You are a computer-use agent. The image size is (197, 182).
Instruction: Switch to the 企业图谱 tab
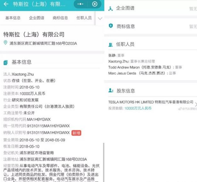pyautogui.click(x=37, y=18)
